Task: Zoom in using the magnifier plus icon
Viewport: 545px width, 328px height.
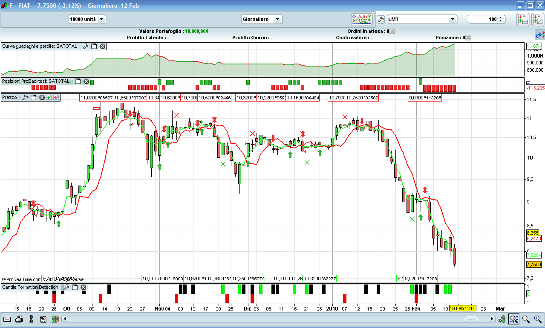Action: [x=538, y=319]
